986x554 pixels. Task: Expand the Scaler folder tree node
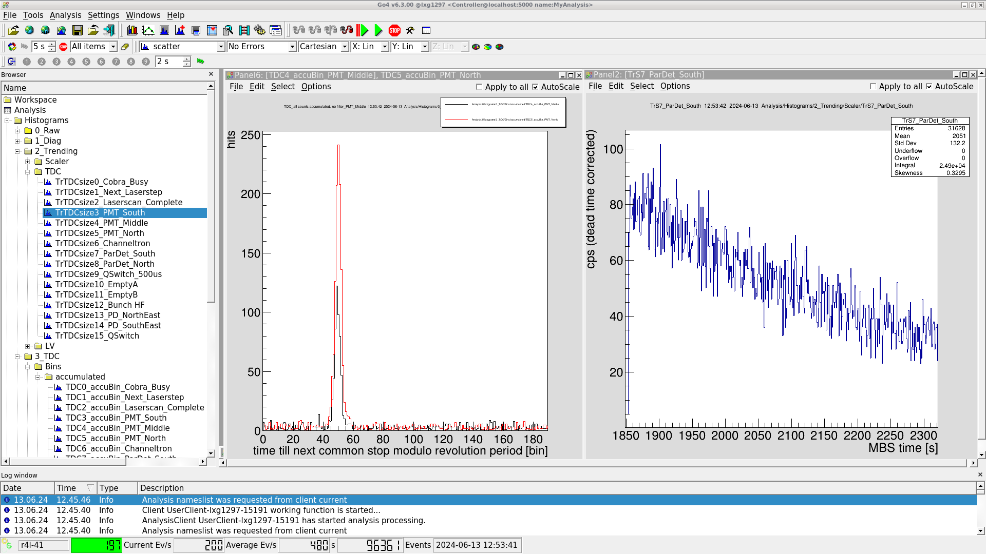click(x=28, y=162)
